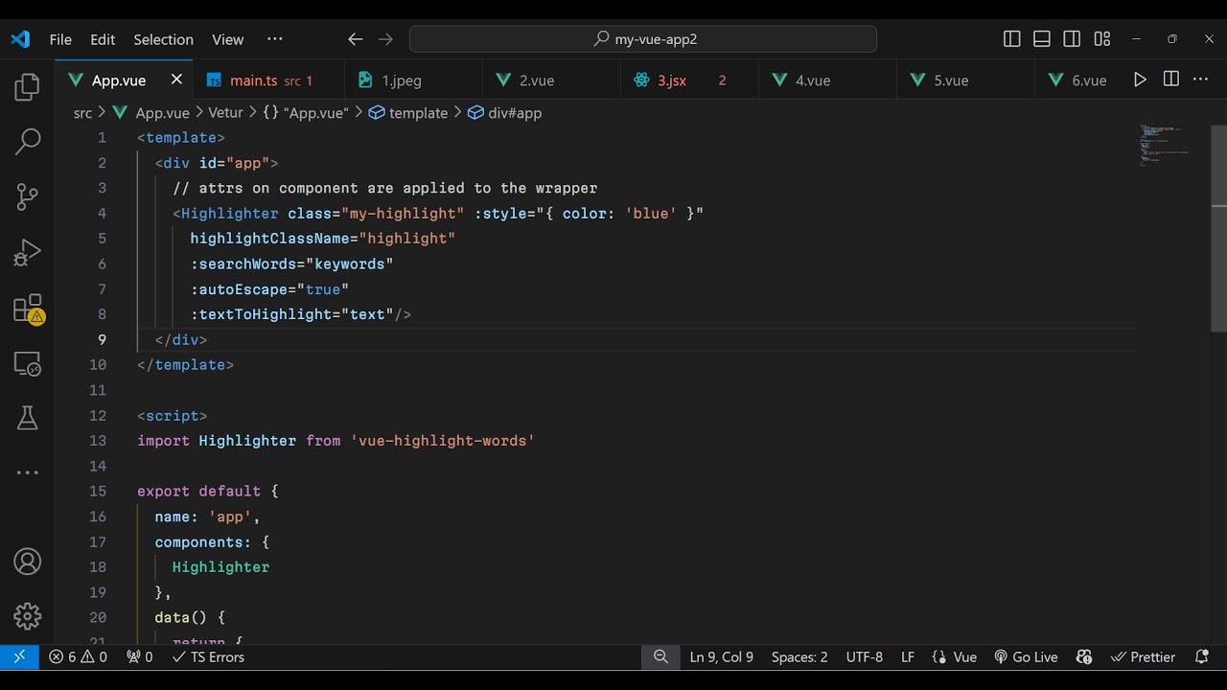Click the "App.vue" object breadcrumb
Image resolution: width=1227 pixels, height=690 pixels.
click(305, 113)
